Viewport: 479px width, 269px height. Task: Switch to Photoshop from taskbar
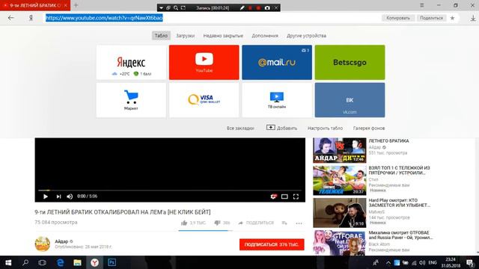(112, 262)
